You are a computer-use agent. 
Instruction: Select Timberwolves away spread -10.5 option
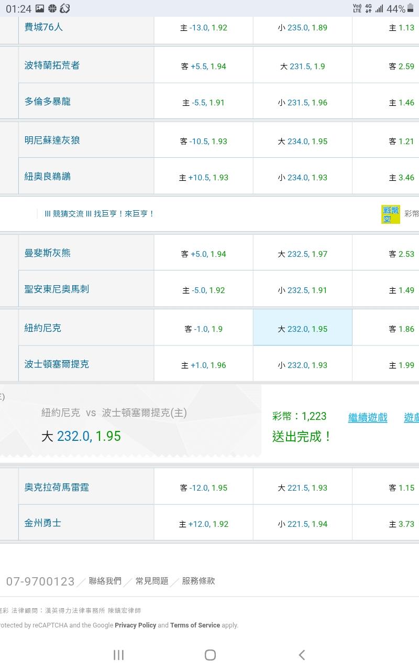point(203,141)
